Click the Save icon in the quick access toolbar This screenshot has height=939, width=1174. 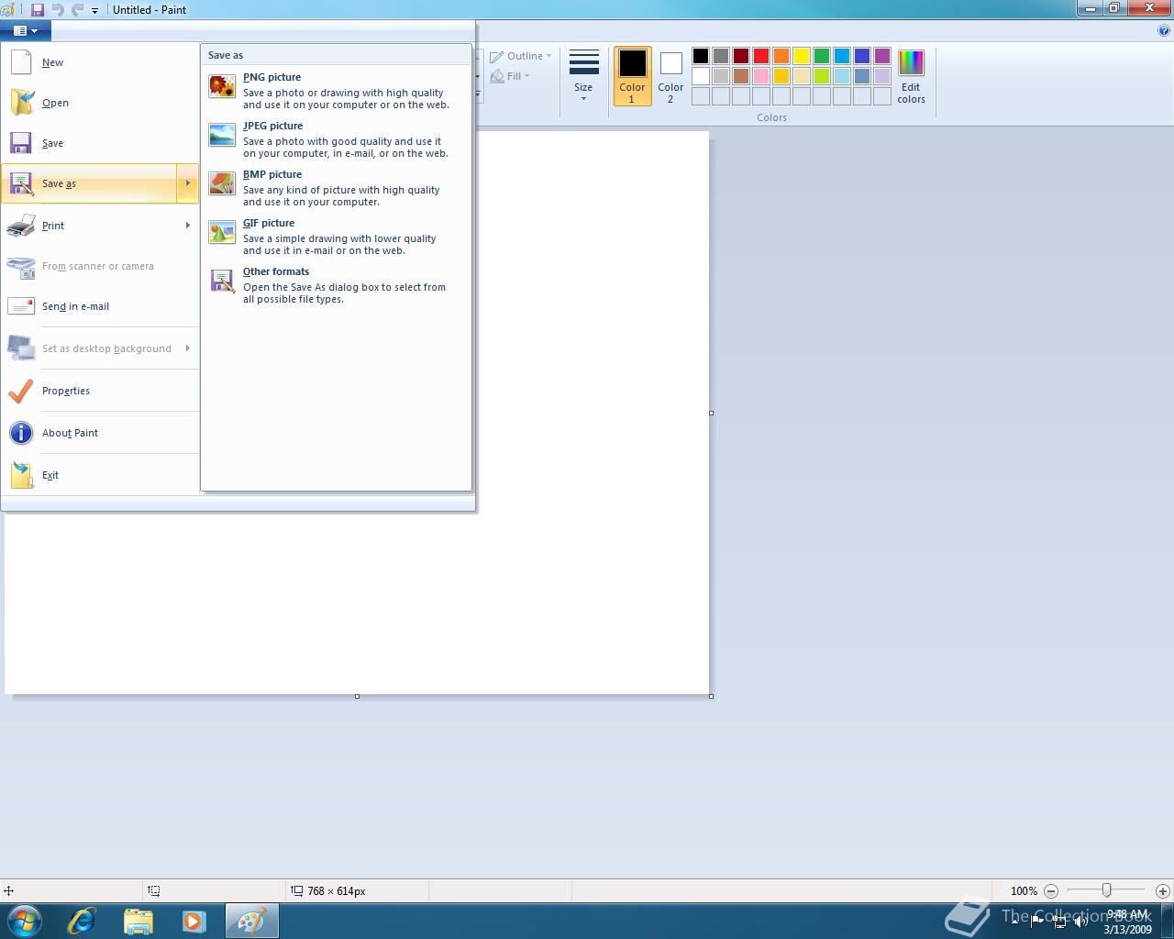coord(38,9)
